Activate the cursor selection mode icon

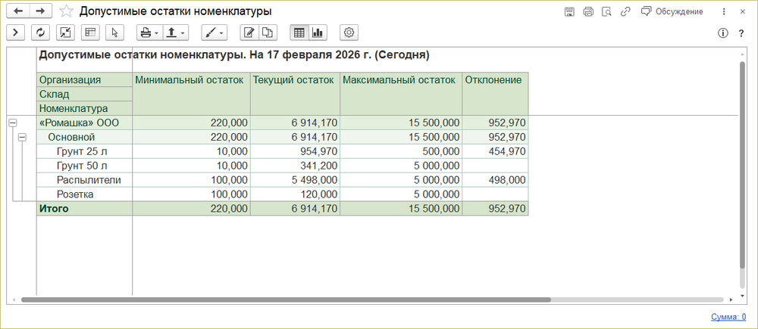pos(114,33)
